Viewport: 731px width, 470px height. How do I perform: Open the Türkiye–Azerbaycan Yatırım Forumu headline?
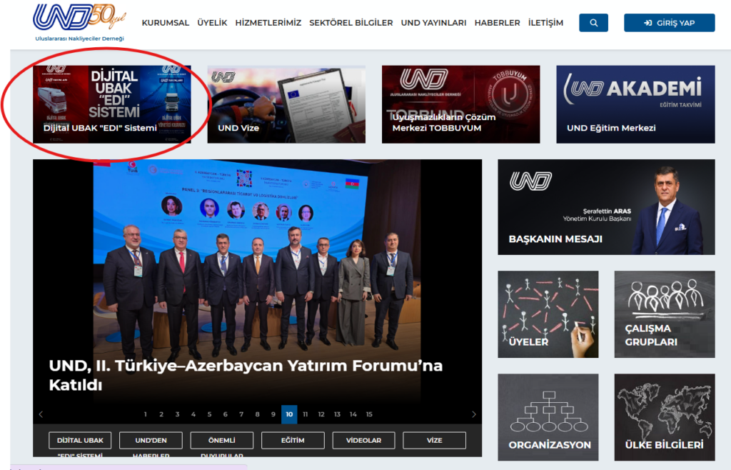tap(246, 375)
